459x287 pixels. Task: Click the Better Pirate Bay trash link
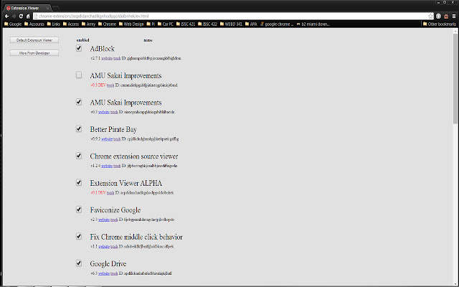117,138
